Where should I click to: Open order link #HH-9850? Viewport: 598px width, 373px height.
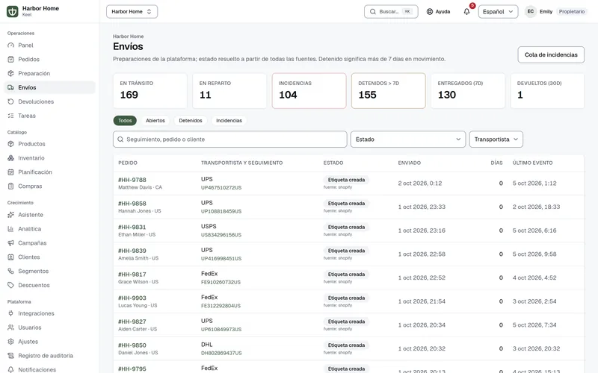[132, 345]
